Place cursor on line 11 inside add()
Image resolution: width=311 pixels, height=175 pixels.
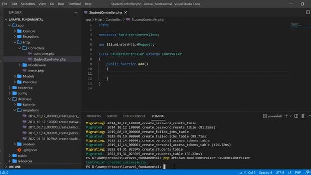[193, 74]
